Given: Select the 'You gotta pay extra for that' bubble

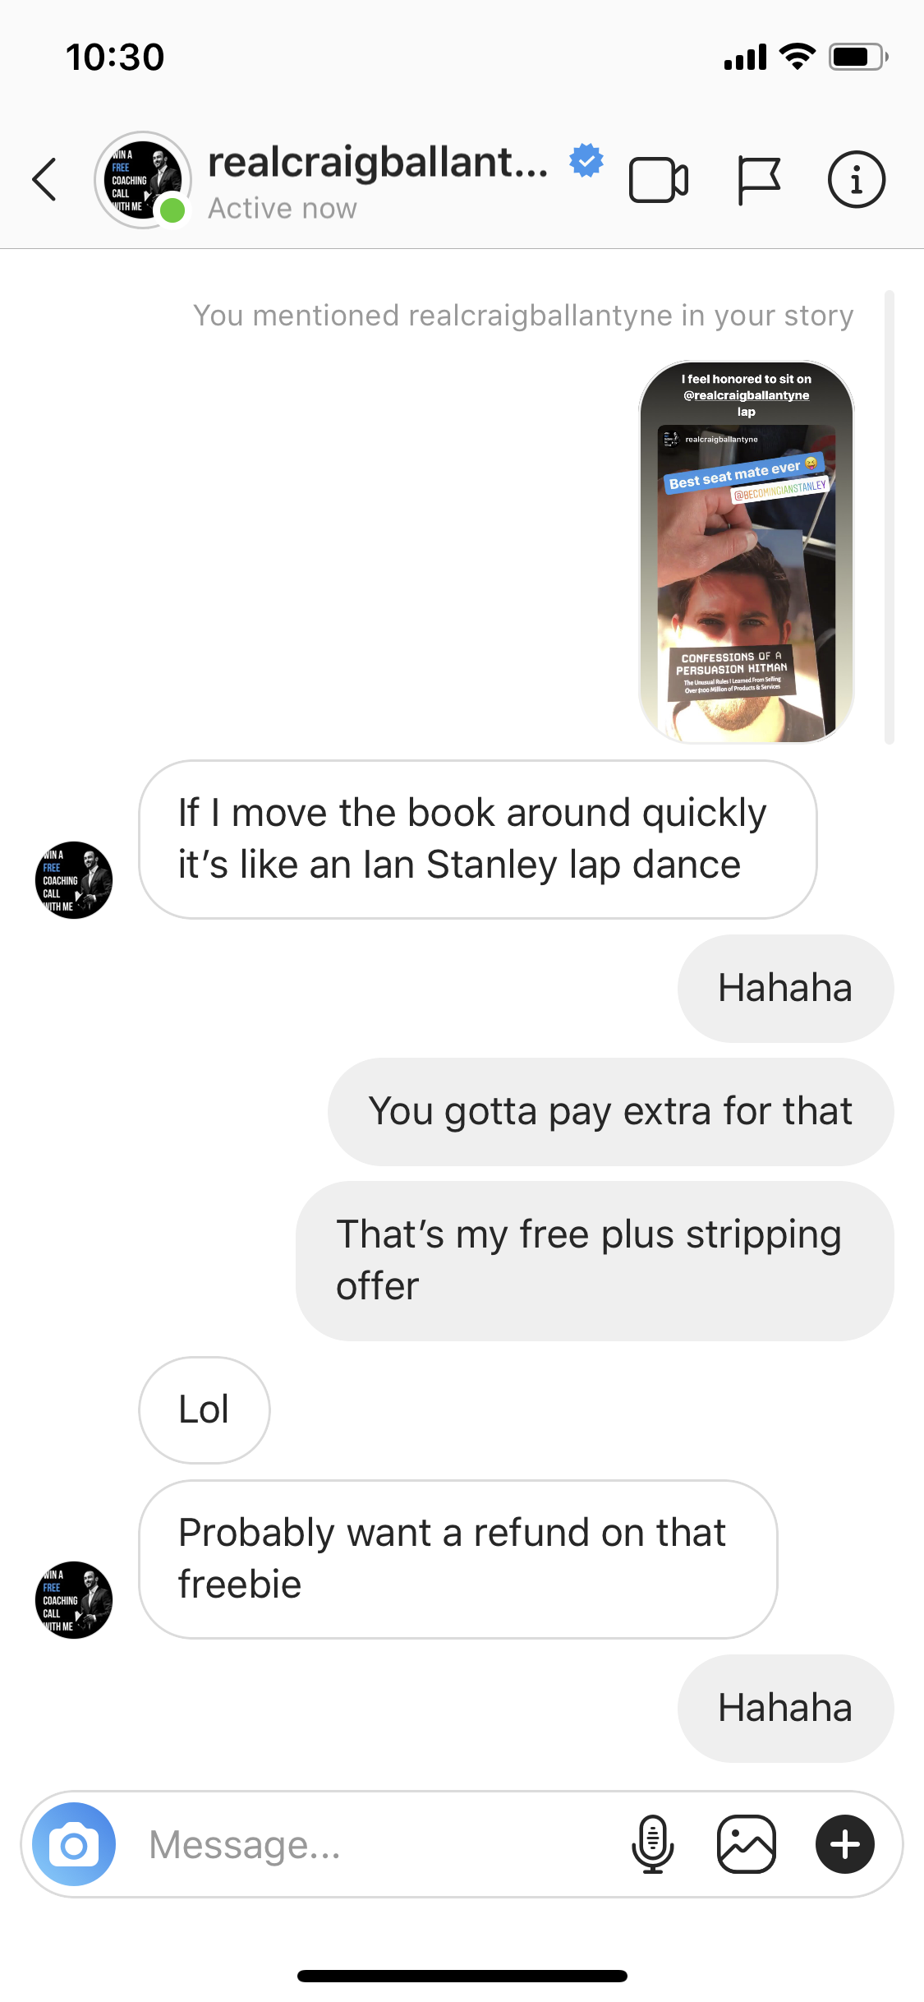Looking at the screenshot, I should [x=610, y=1112].
